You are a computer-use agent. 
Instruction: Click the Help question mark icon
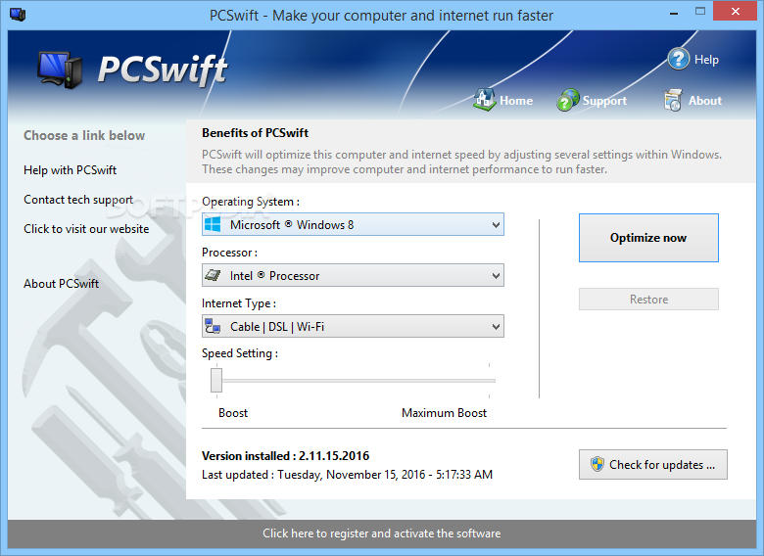click(x=678, y=59)
